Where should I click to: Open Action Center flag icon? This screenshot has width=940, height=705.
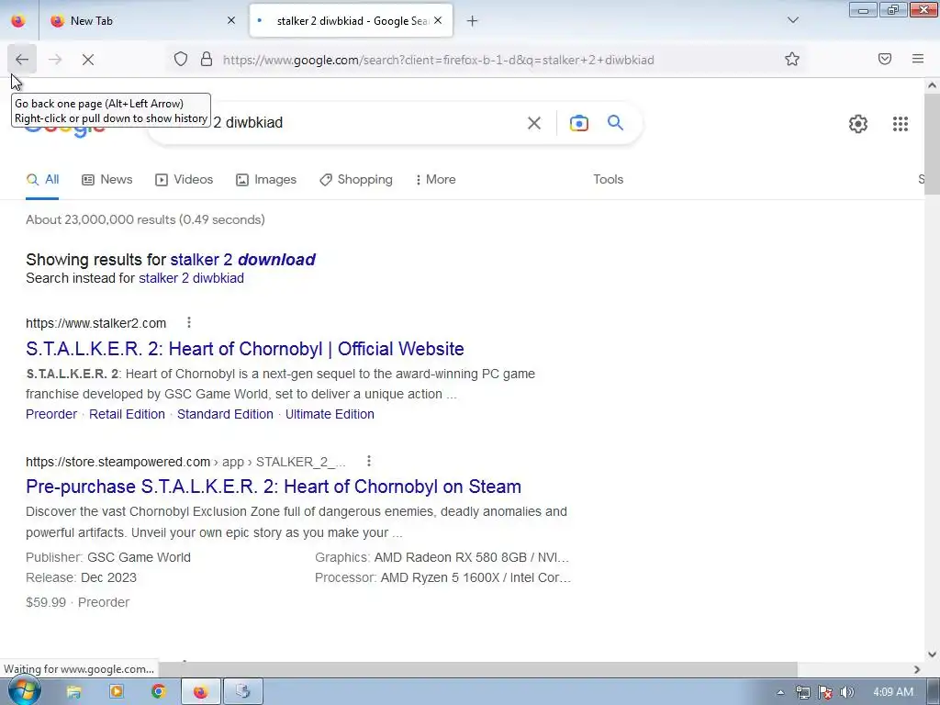pyautogui.click(x=825, y=692)
